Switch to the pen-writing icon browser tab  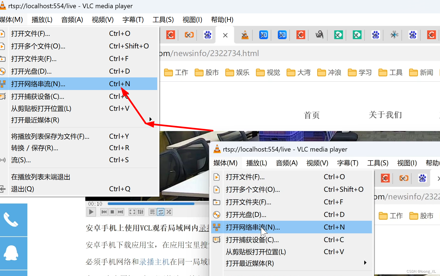pyautogui.click(x=319, y=35)
